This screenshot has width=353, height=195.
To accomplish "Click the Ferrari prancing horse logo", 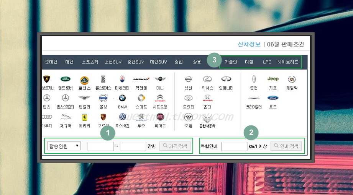I will point(84,117).
